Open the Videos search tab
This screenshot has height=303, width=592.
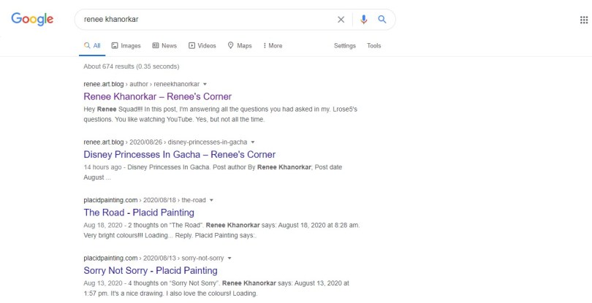point(202,46)
